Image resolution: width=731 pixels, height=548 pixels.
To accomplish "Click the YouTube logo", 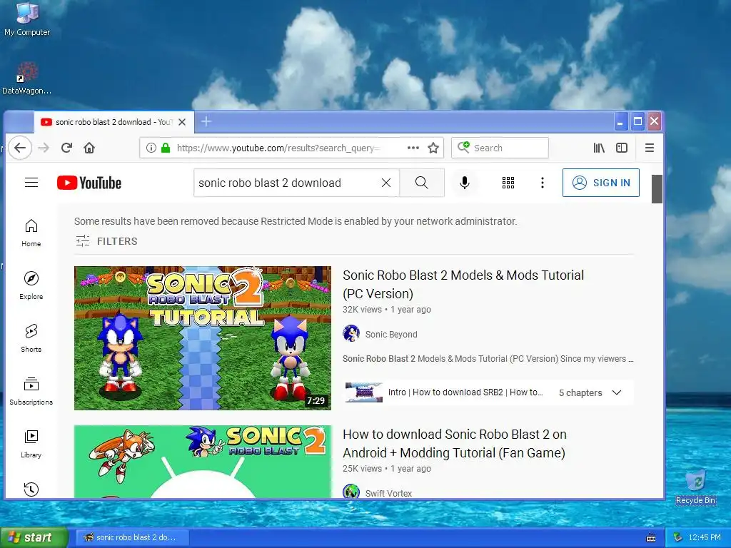I will pyautogui.click(x=89, y=183).
